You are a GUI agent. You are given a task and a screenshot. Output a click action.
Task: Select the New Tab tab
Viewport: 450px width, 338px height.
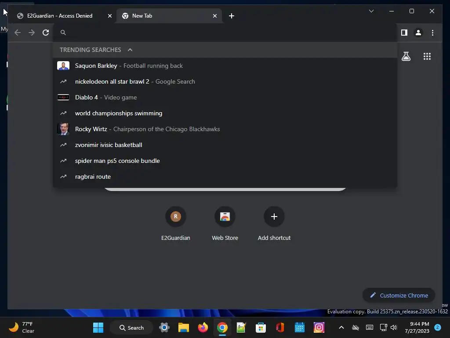(x=169, y=16)
